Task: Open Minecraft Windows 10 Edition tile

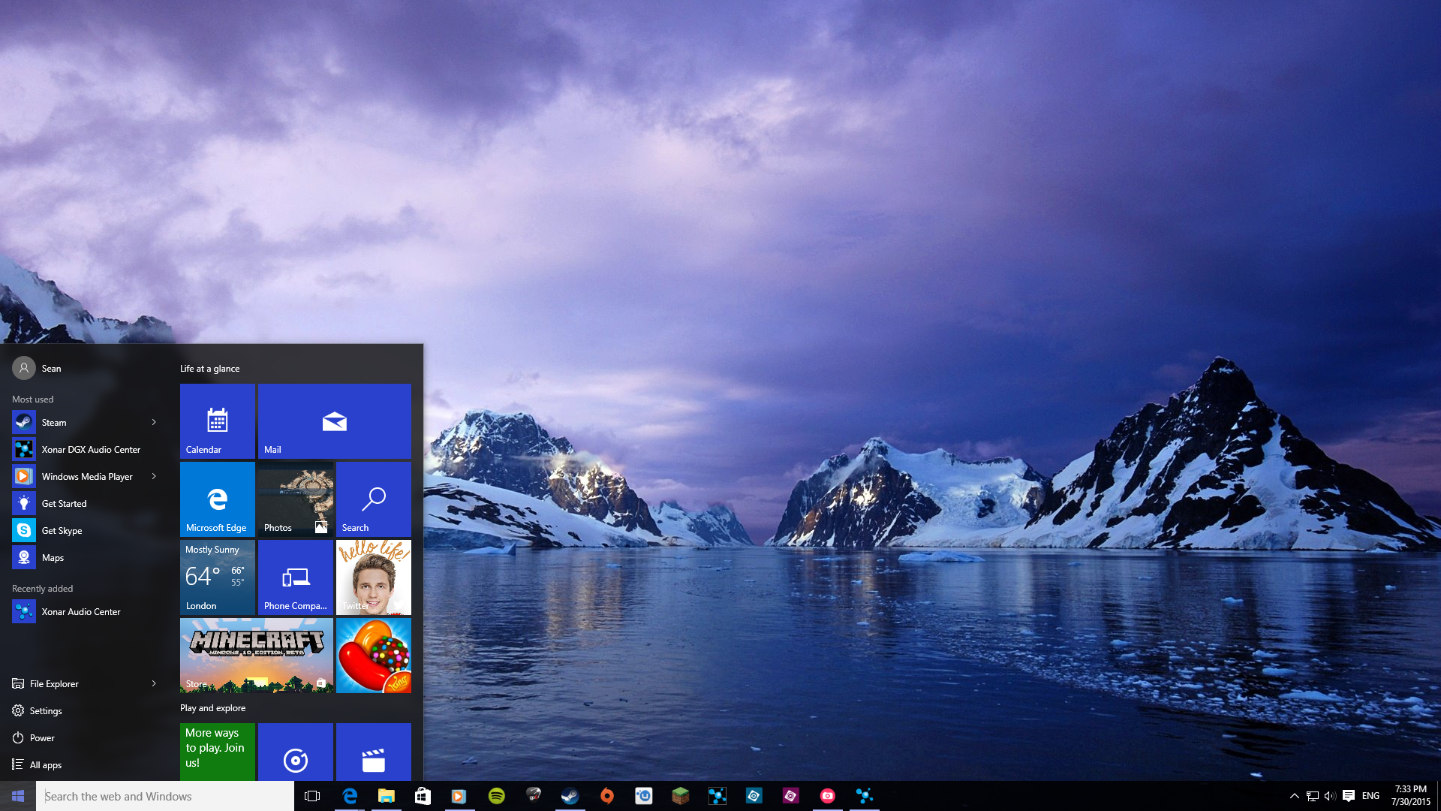Action: coord(255,655)
